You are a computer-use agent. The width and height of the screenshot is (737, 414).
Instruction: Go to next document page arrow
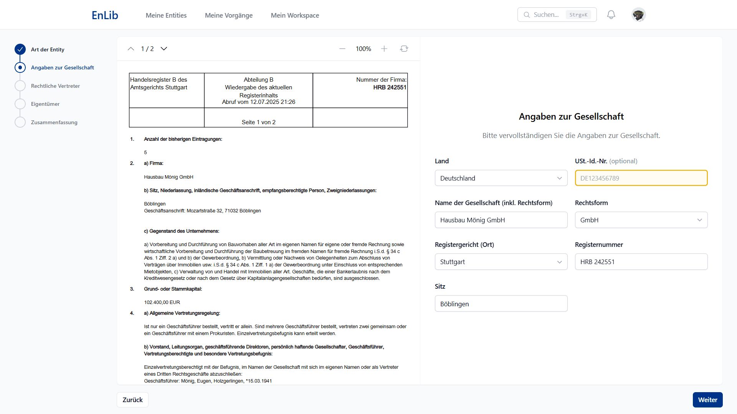point(164,49)
